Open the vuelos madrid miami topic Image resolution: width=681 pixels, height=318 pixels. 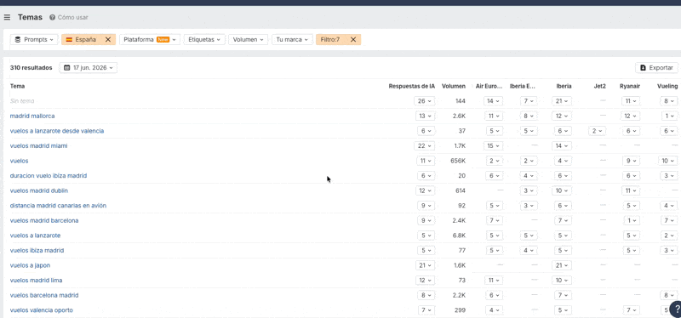point(38,145)
